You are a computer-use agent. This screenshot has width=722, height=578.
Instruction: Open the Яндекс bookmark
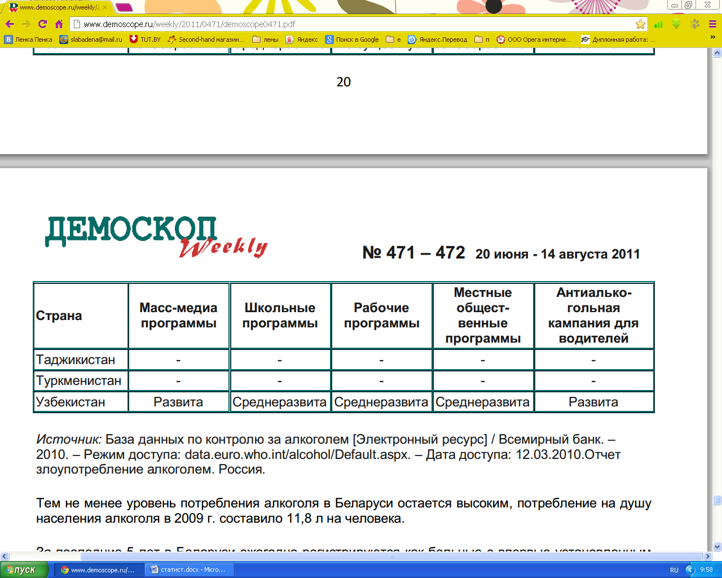tap(302, 40)
